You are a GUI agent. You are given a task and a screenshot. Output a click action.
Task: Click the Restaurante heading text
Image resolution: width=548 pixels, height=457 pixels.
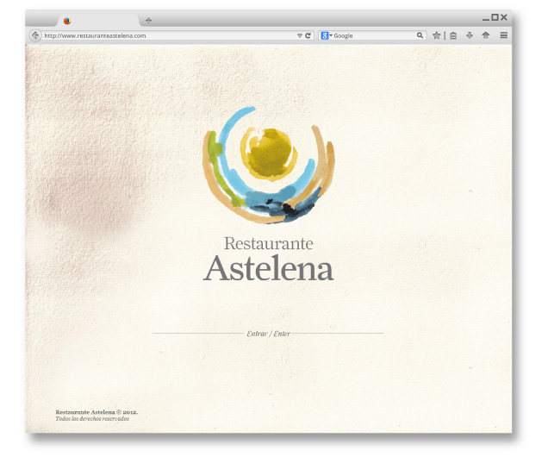[x=269, y=243]
